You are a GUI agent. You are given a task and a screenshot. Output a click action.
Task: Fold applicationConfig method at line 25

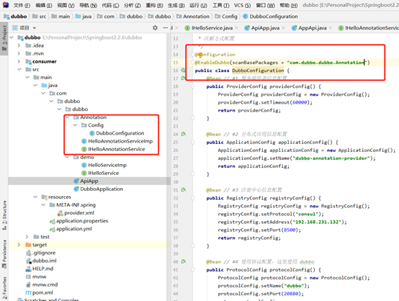click(192, 143)
